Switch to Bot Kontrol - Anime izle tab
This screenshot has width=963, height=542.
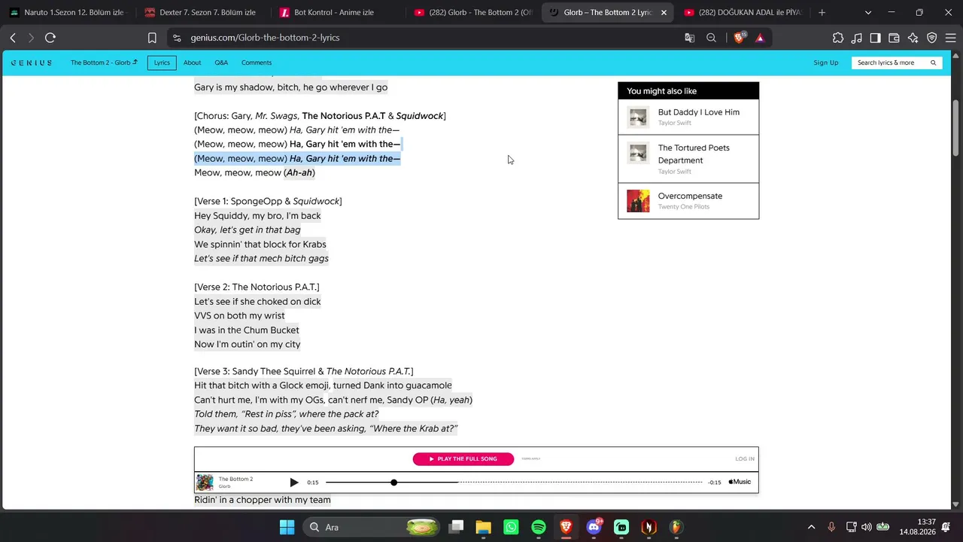[336, 12]
